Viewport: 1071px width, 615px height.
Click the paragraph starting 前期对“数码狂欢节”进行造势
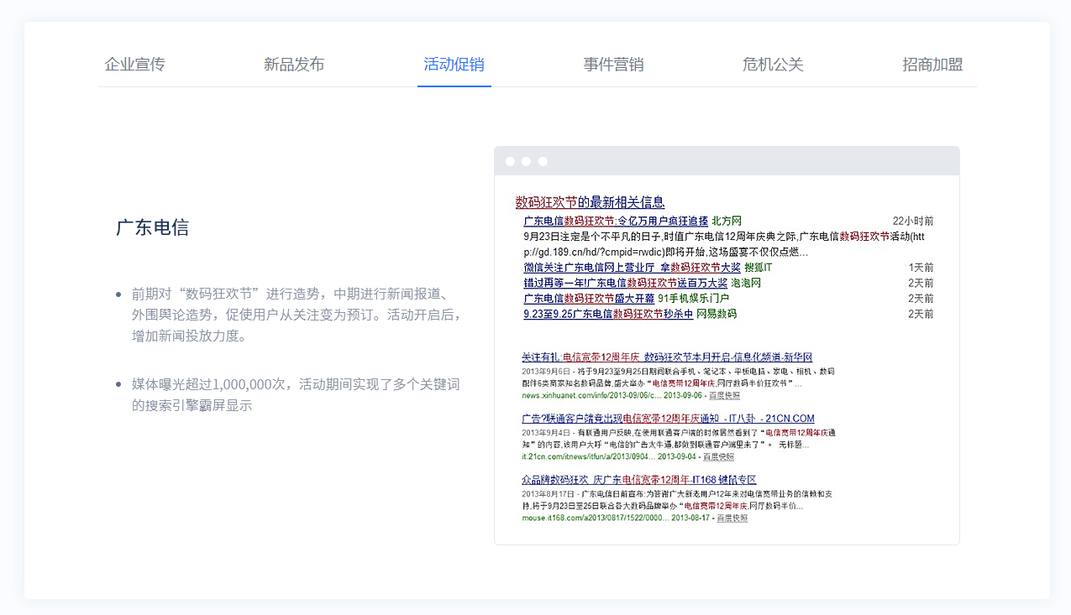point(297,315)
